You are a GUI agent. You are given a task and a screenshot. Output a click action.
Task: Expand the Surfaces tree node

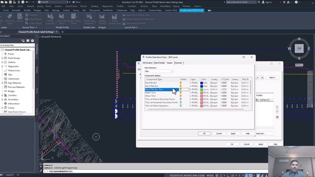(x=2, y=62)
